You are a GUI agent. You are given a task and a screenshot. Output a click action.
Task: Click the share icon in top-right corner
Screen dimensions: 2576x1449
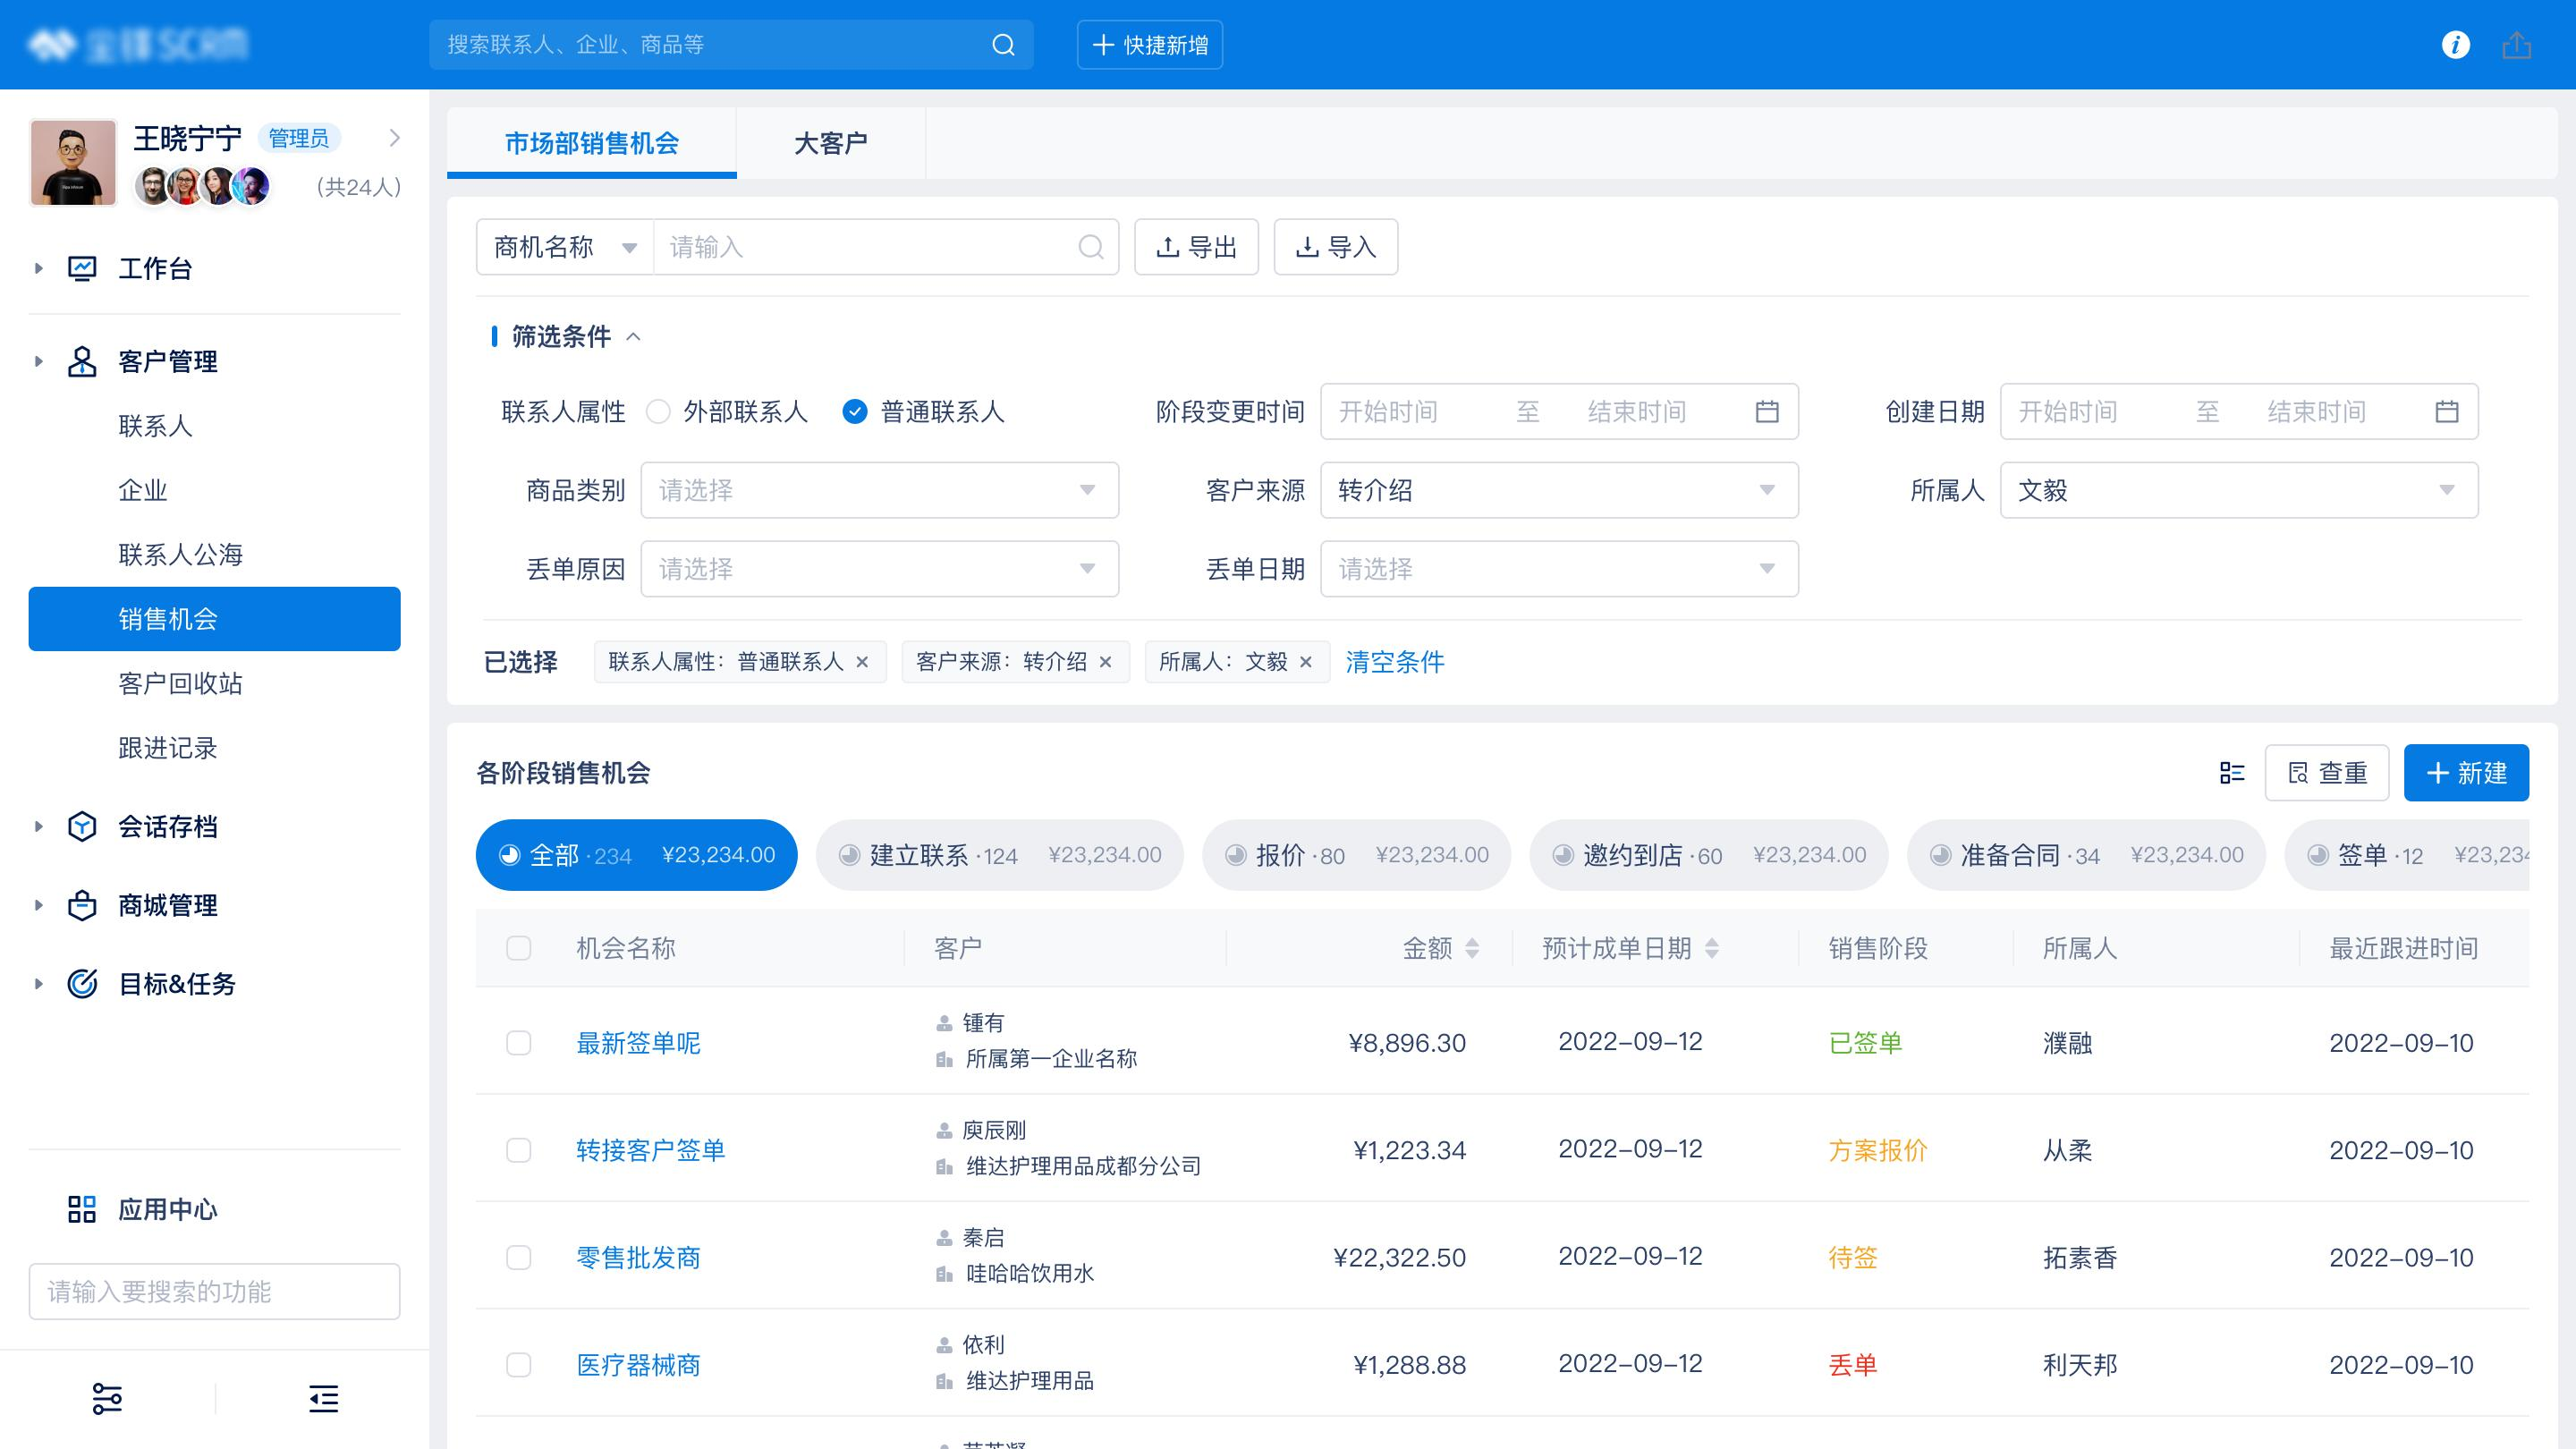[x=2516, y=45]
